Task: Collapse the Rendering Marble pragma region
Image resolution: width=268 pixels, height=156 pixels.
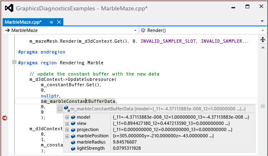Action: tap(15, 62)
